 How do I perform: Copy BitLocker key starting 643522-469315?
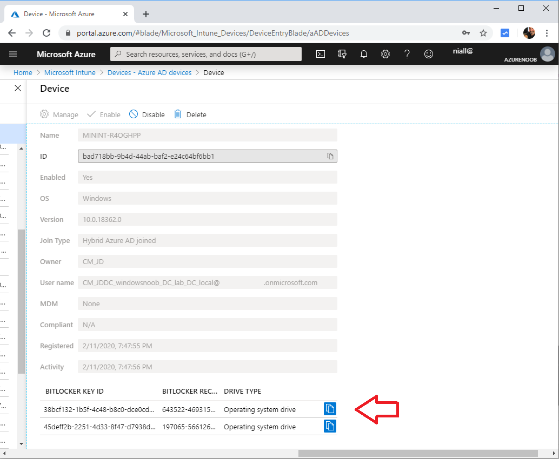point(330,409)
